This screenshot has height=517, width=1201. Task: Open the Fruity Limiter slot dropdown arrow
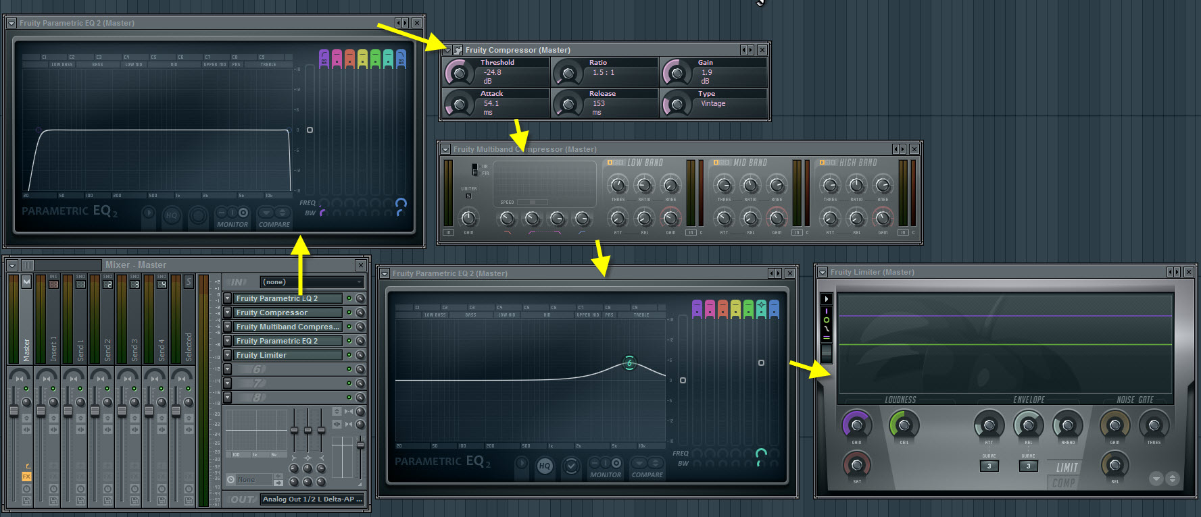(228, 355)
